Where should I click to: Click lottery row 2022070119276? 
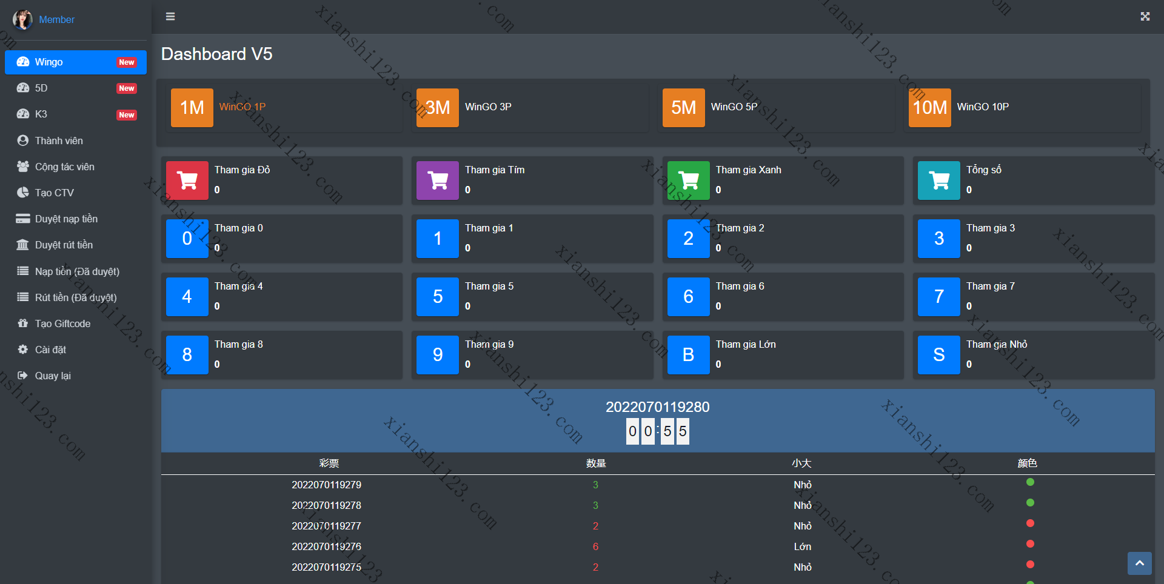pyautogui.click(x=658, y=546)
